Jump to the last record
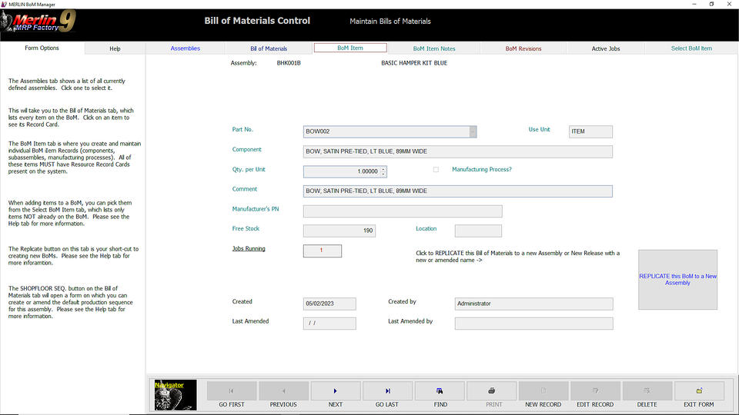Screen dimensions: 739x415 pos(387,391)
